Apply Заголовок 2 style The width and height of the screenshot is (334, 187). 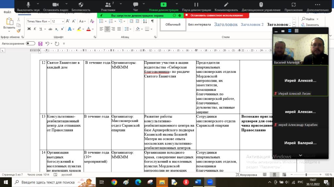click(252, 24)
